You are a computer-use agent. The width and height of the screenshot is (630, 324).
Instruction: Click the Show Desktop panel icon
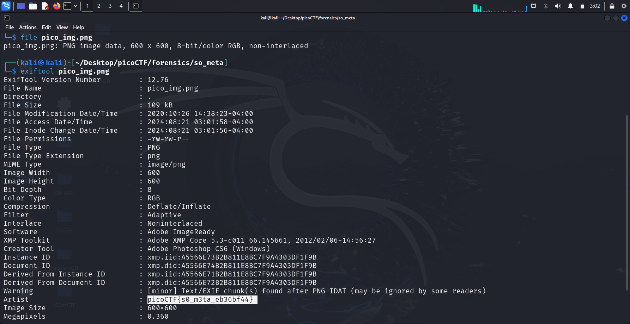coord(21,6)
